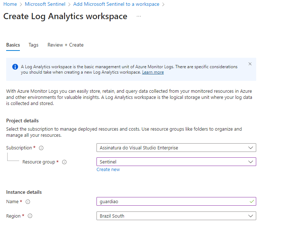Open the ellipsis menu beside page title

point(139,17)
